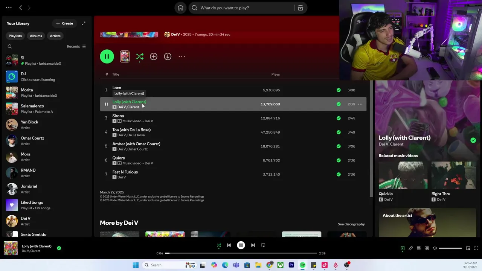The image size is (482, 271).
Task: Seek along the song progress bar
Action: (241, 253)
